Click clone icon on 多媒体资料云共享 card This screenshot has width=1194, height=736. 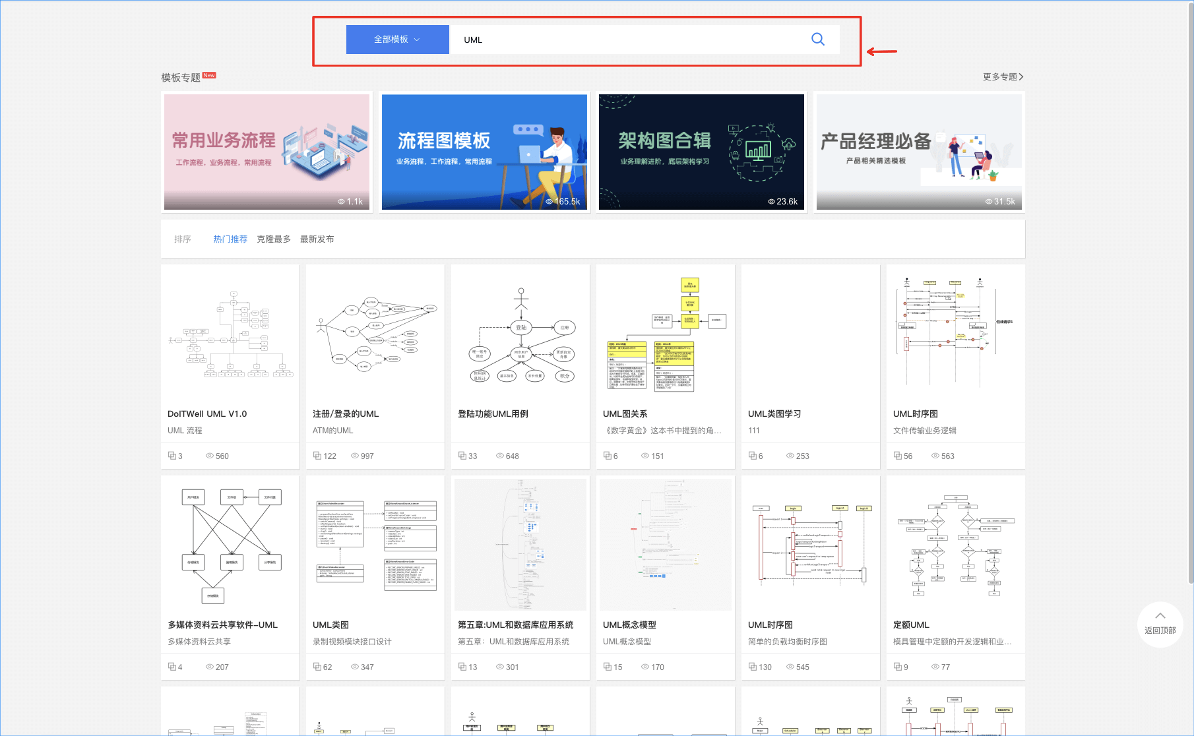[x=172, y=667]
